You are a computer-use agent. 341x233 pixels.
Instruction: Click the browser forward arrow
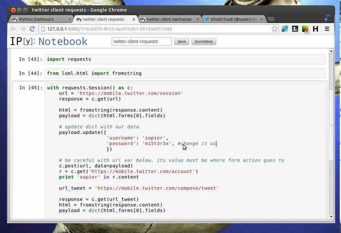click(23, 29)
